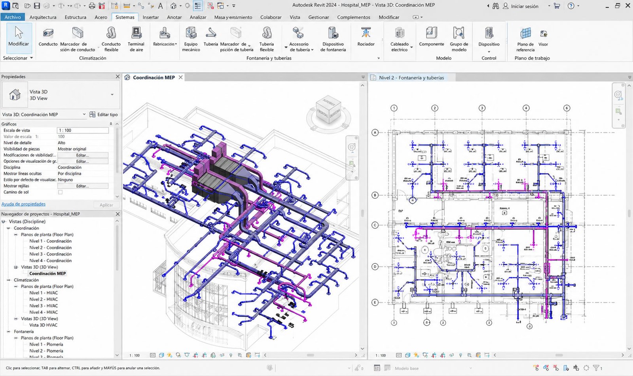633x376 pixels.
Task: Click the selection filter funnel in status bar
Action: pyautogui.click(x=596, y=368)
